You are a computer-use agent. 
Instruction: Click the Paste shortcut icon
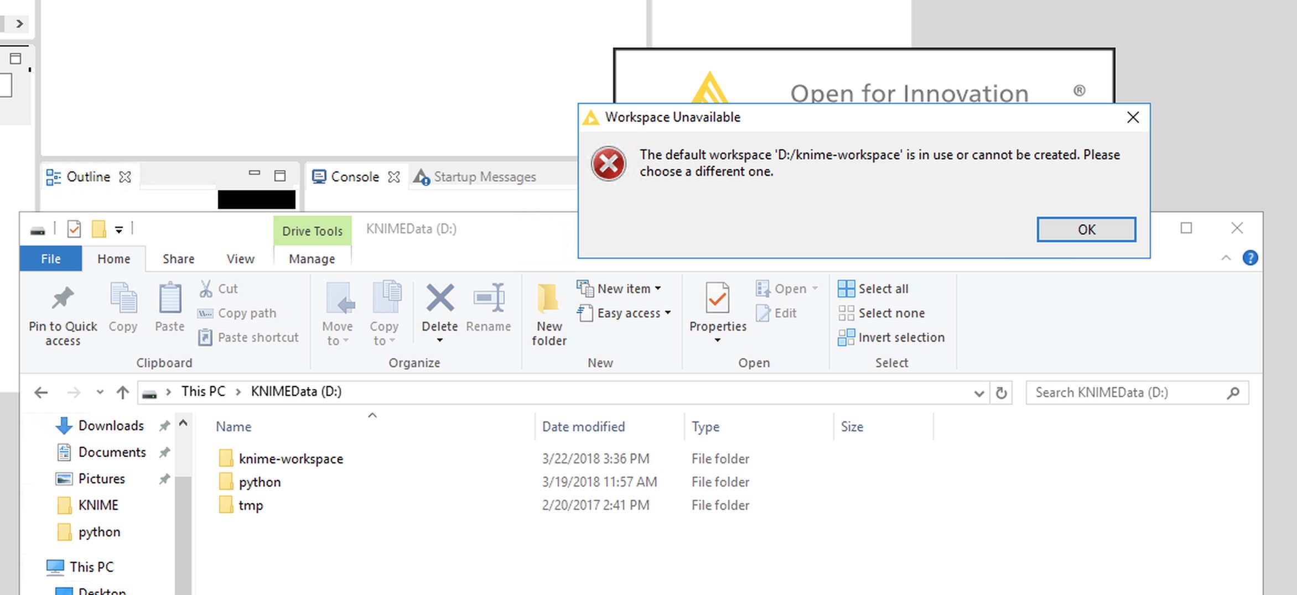248,337
